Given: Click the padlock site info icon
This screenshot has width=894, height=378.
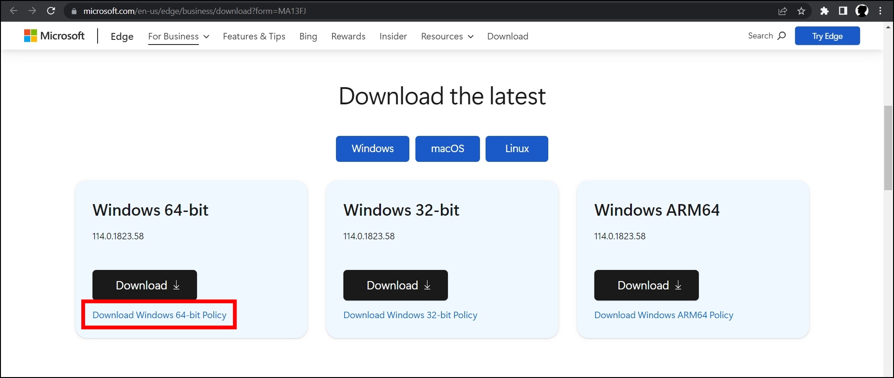Looking at the screenshot, I should (73, 11).
